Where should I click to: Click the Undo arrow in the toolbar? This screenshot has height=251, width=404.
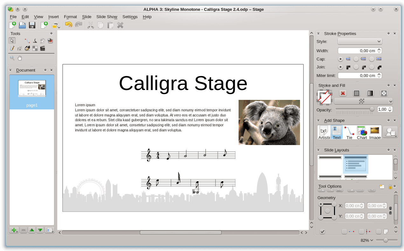[68, 25]
